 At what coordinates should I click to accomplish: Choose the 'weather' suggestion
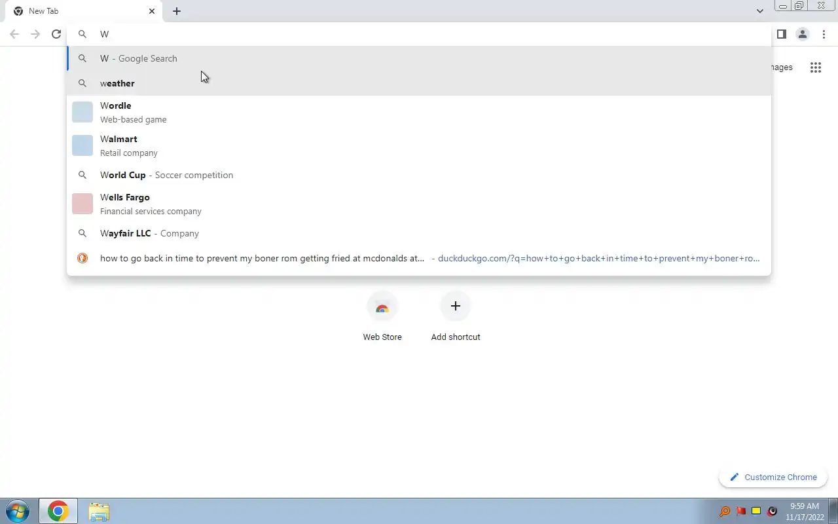419,83
